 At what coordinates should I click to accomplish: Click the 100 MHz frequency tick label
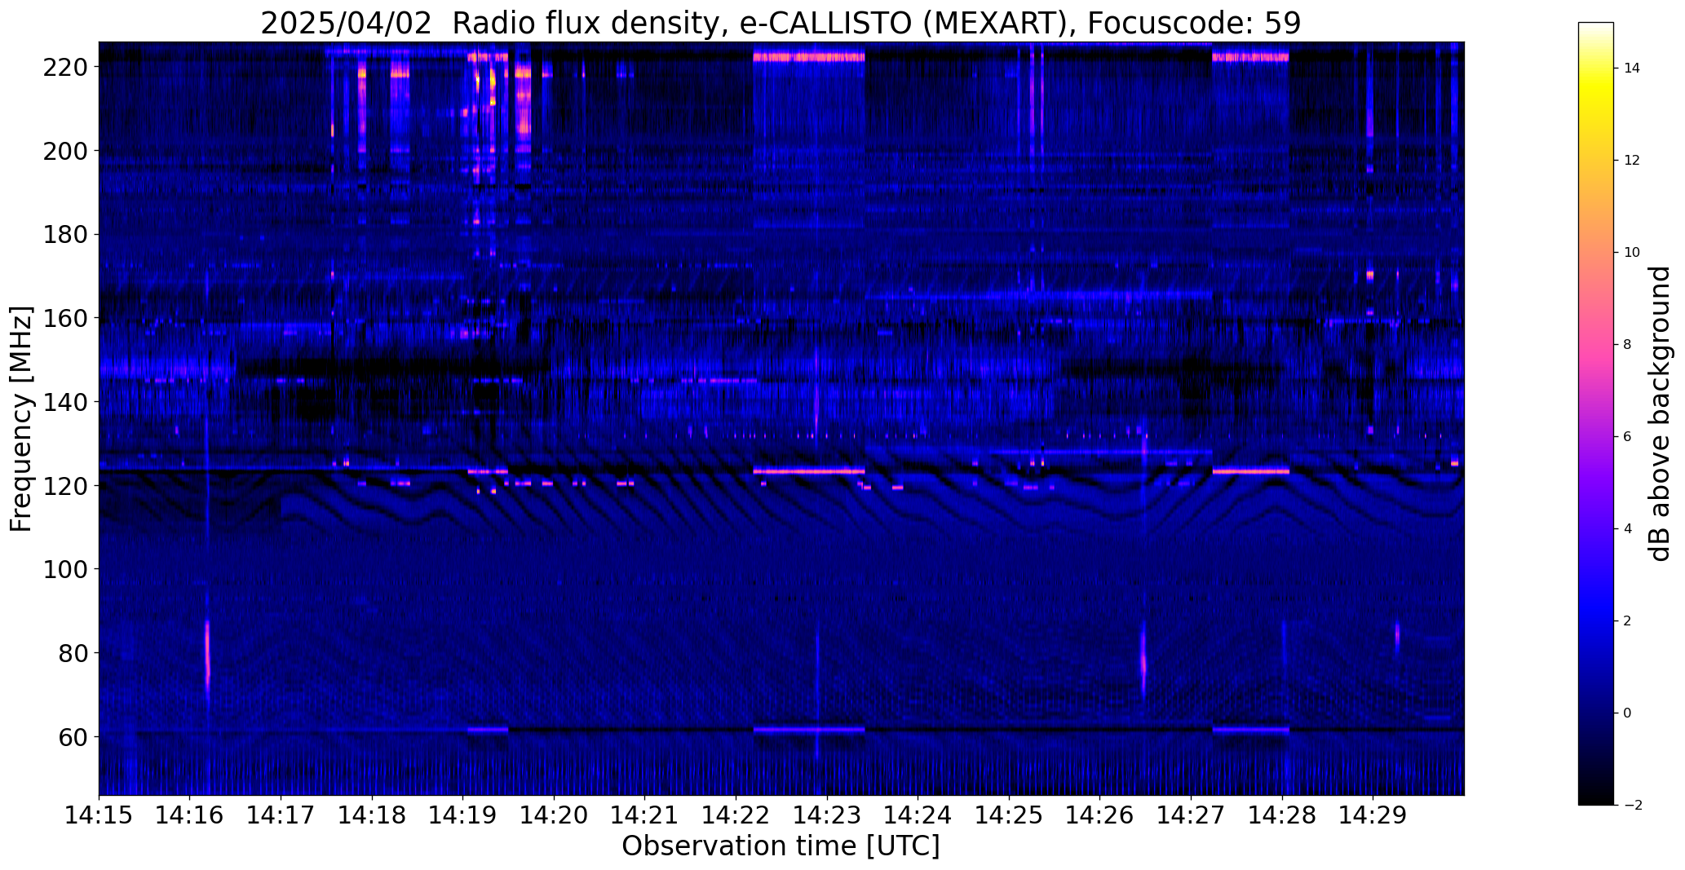64,569
